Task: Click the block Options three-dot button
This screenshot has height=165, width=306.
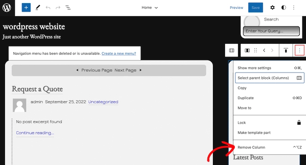Action: point(299,51)
